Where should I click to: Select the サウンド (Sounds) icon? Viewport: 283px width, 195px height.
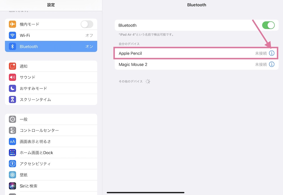coord(12,77)
